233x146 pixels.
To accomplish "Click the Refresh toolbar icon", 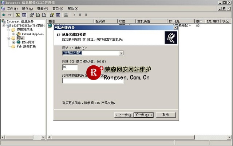I will (38, 15).
